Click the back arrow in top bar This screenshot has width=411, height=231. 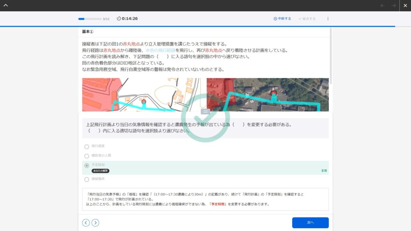click(x=383, y=6)
